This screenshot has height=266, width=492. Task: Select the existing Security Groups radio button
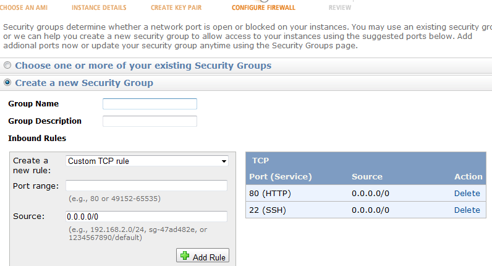(x=7, y=66)
